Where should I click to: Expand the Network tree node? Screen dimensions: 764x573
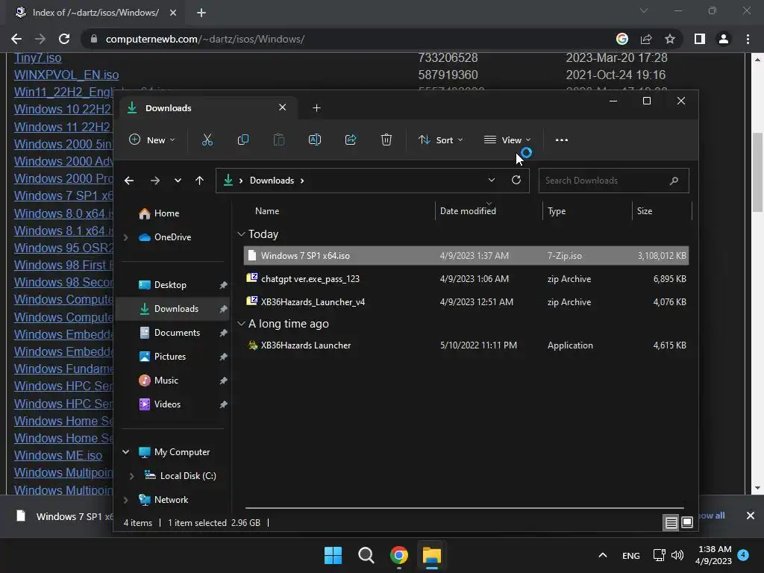point(125,500)
